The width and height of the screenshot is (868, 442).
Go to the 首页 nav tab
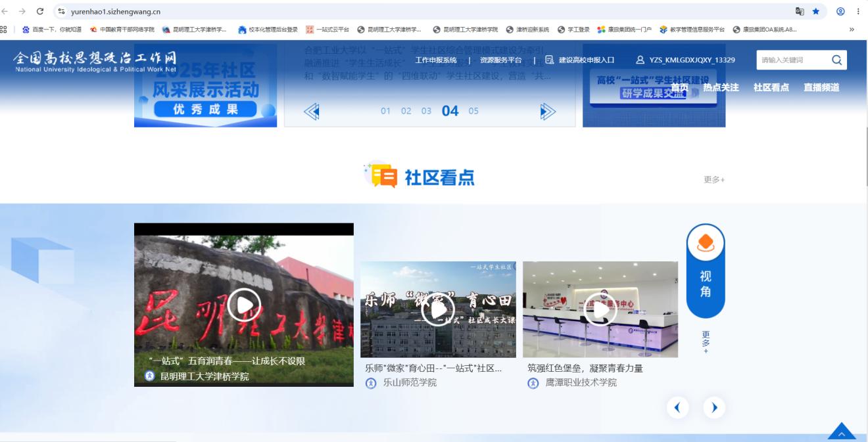click(x=680, y=87)
